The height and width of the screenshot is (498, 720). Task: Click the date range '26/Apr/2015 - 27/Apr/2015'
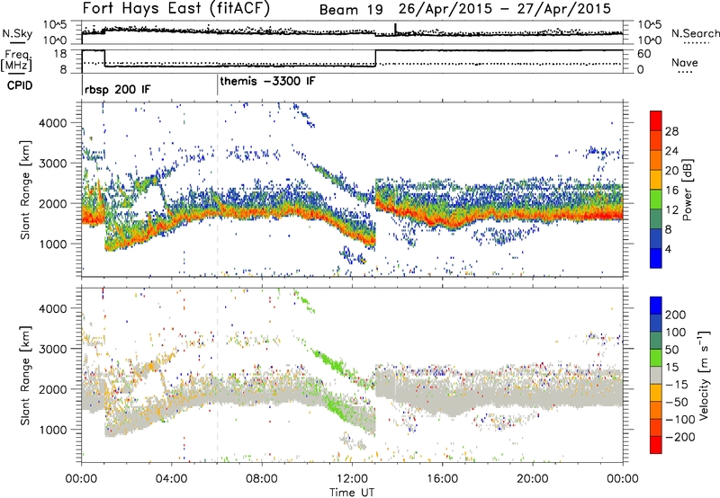[x=505, y=9]
